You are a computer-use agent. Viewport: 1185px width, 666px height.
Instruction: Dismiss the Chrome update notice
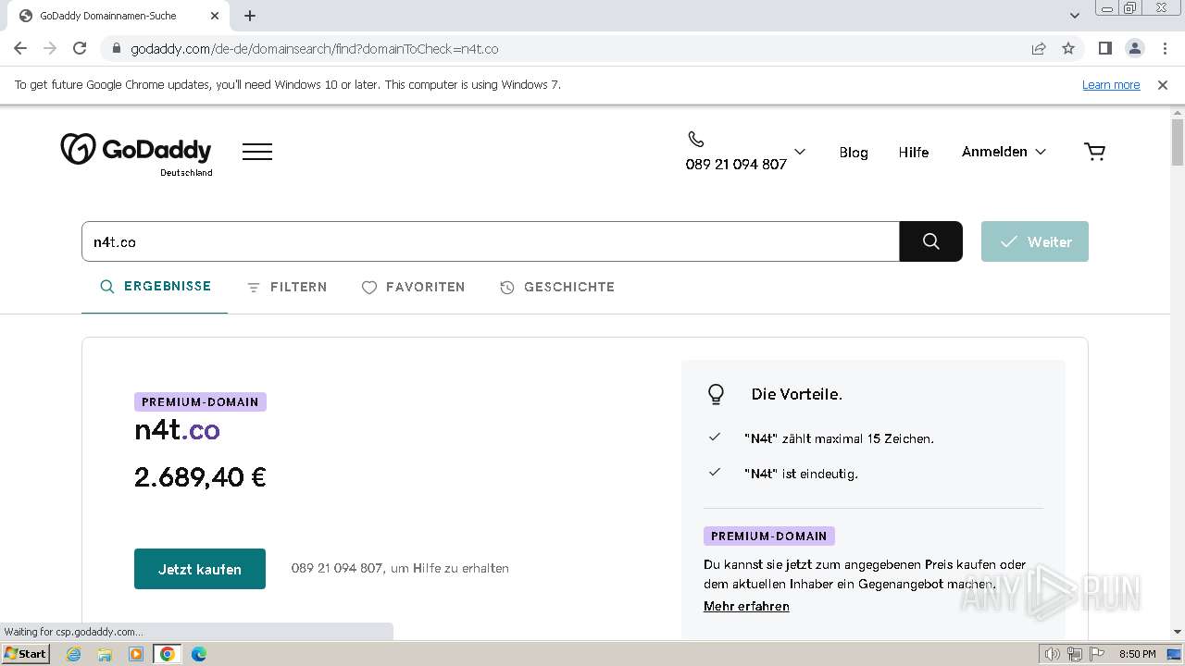1163,84
